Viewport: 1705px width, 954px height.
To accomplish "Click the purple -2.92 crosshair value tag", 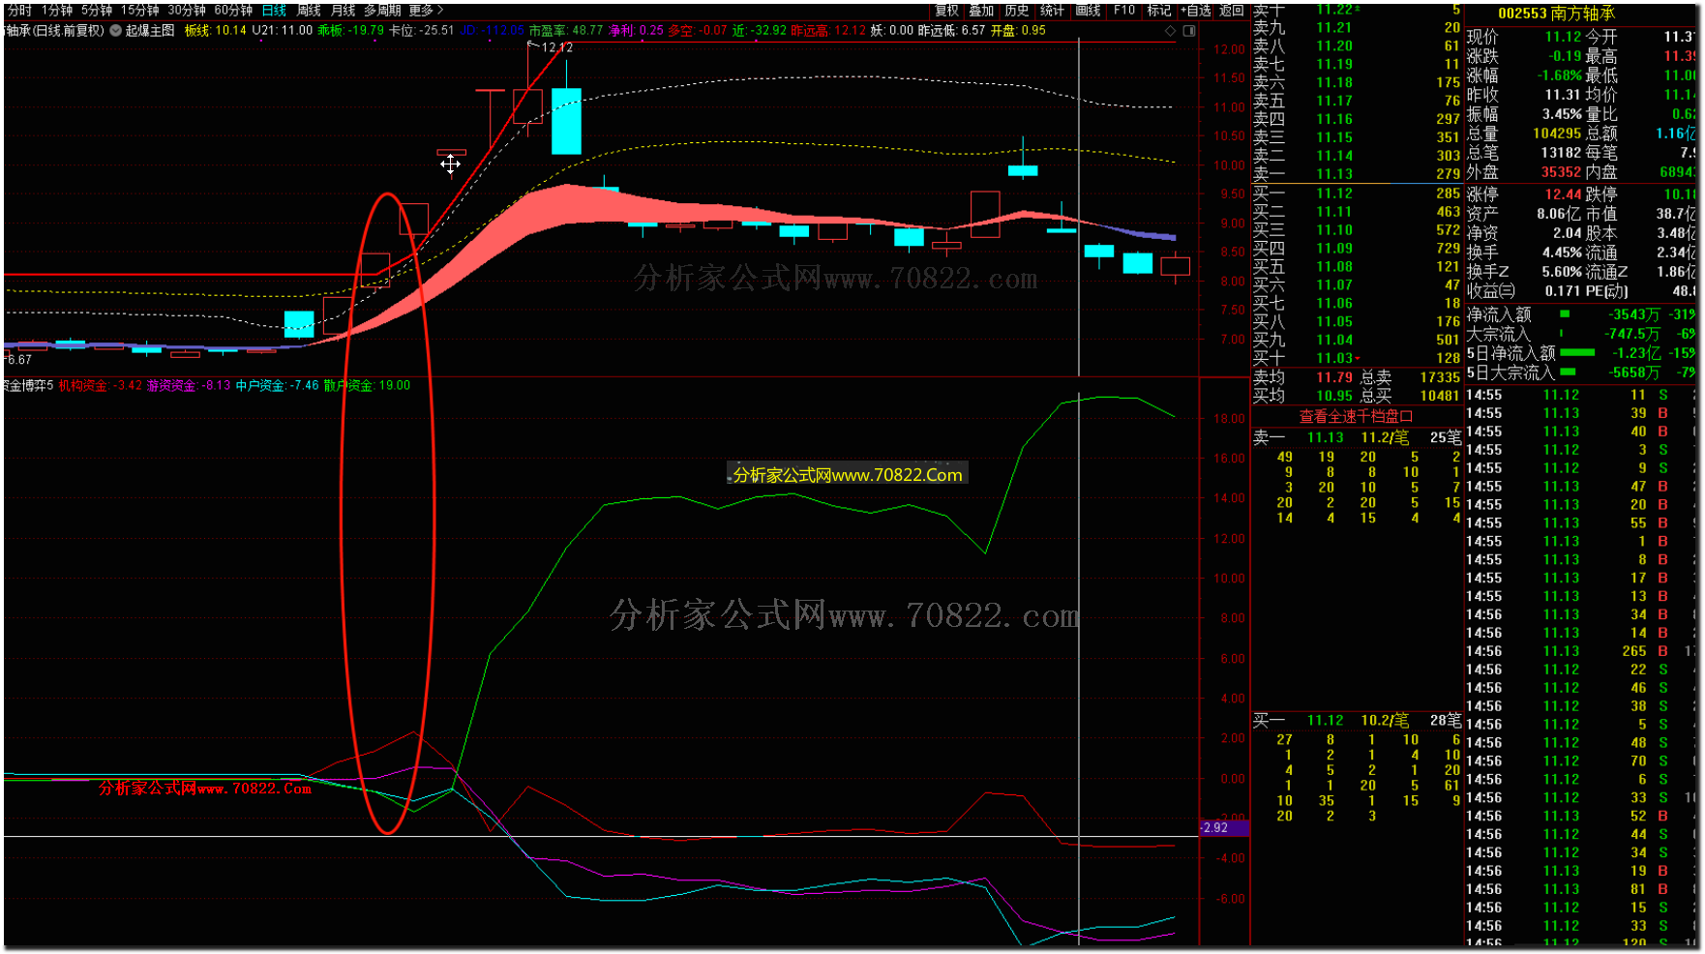I will (1224, 828).
